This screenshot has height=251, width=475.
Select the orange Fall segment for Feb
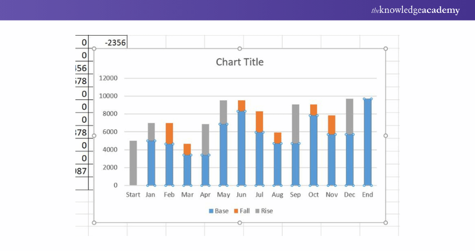coord(169,133)
